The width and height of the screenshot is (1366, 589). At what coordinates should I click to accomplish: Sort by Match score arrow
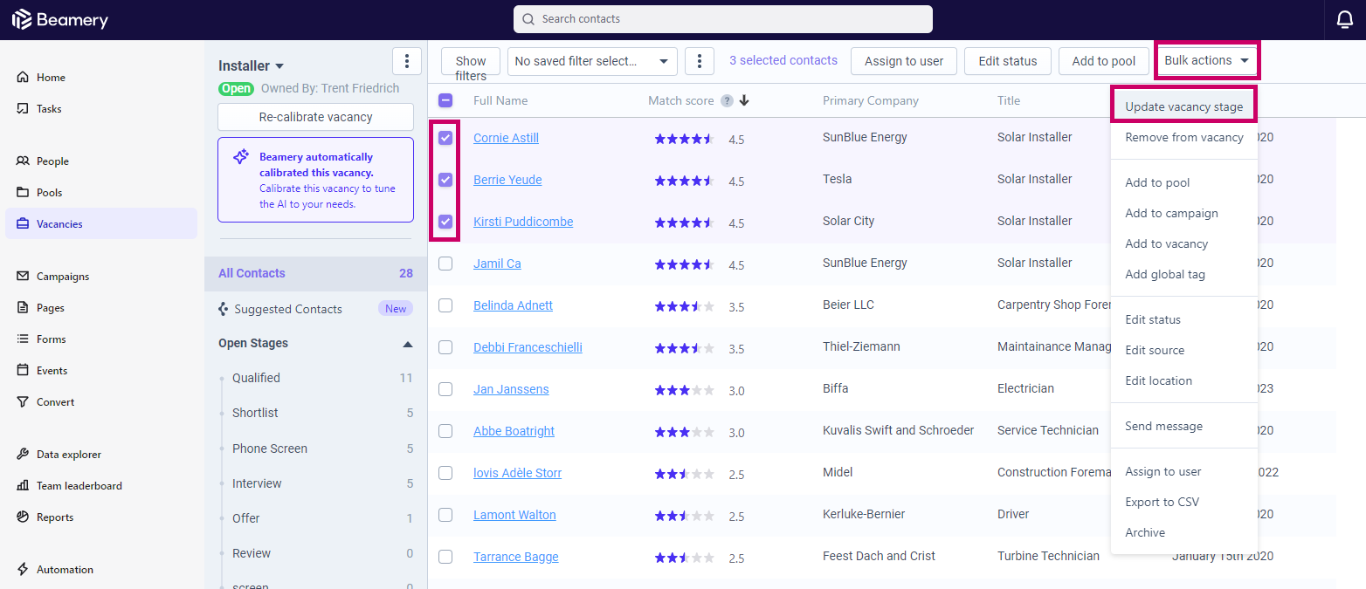[x=744, y=100]
